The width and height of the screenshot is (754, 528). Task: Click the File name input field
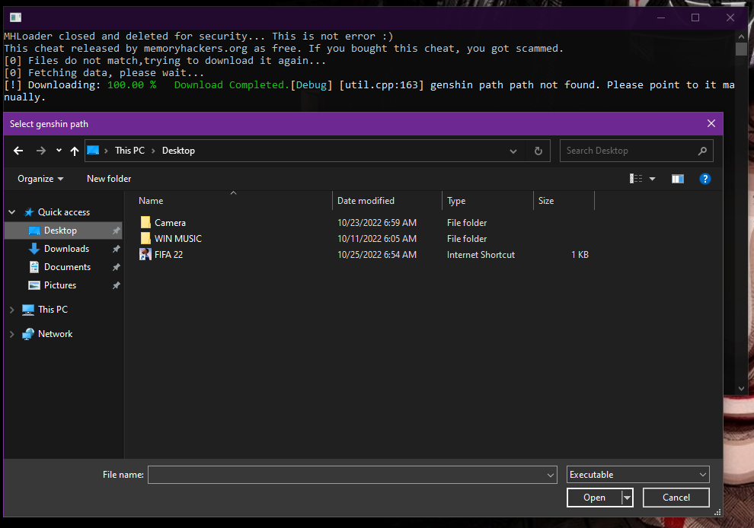point(352,475)
